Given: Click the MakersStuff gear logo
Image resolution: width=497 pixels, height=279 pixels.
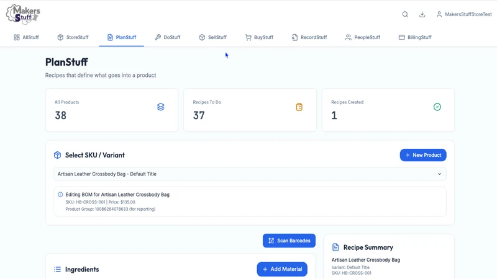Looking at the screenshot, I should [23, 14].
